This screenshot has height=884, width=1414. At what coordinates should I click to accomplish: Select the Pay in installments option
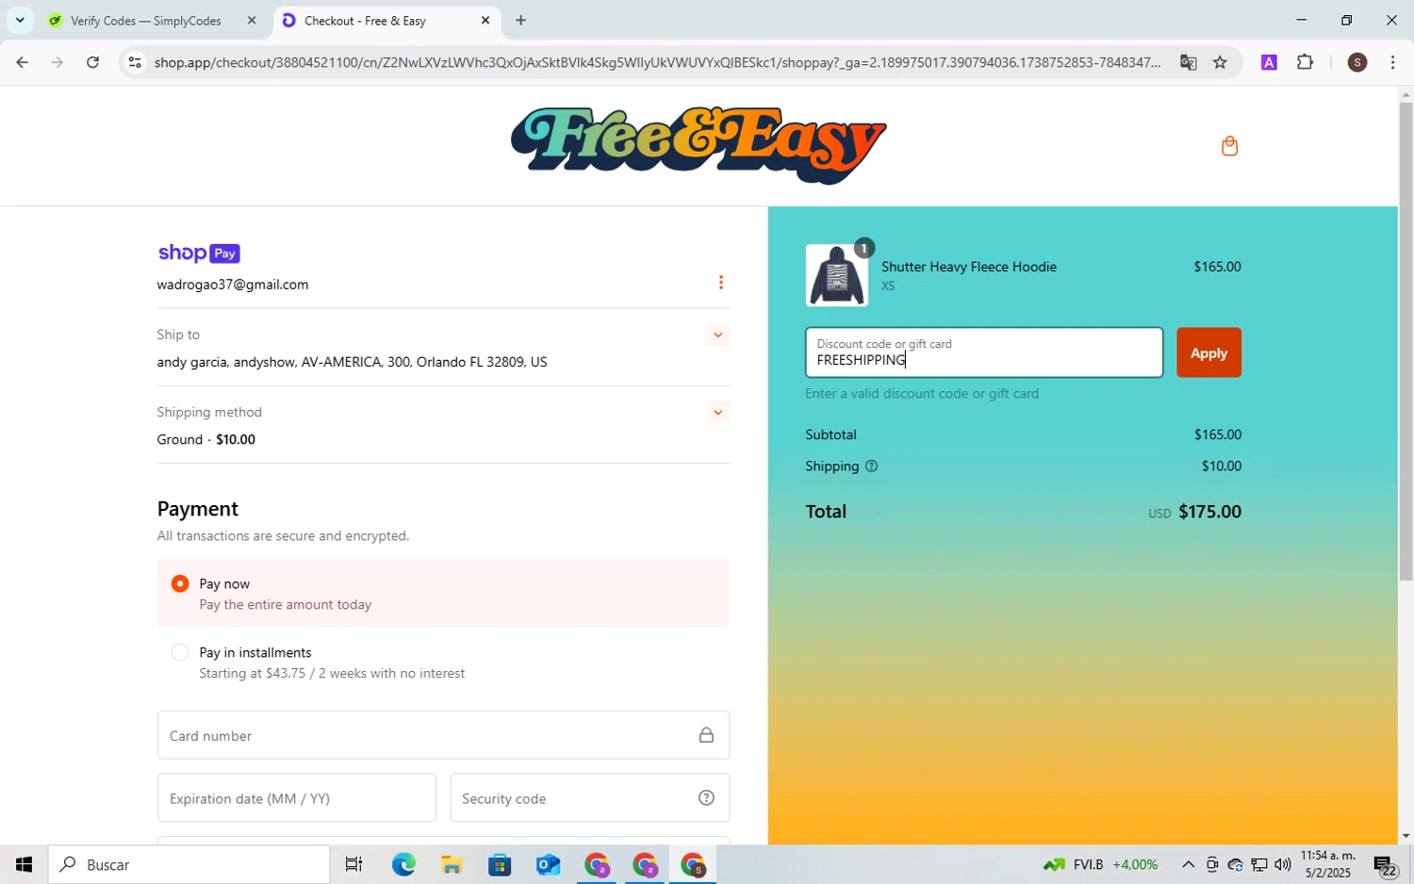pyautogui.click(x=180, y=652)
